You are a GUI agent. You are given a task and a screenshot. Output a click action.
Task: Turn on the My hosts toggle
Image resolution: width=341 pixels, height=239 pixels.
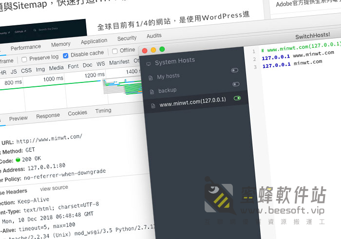click(x=235, y=70)
